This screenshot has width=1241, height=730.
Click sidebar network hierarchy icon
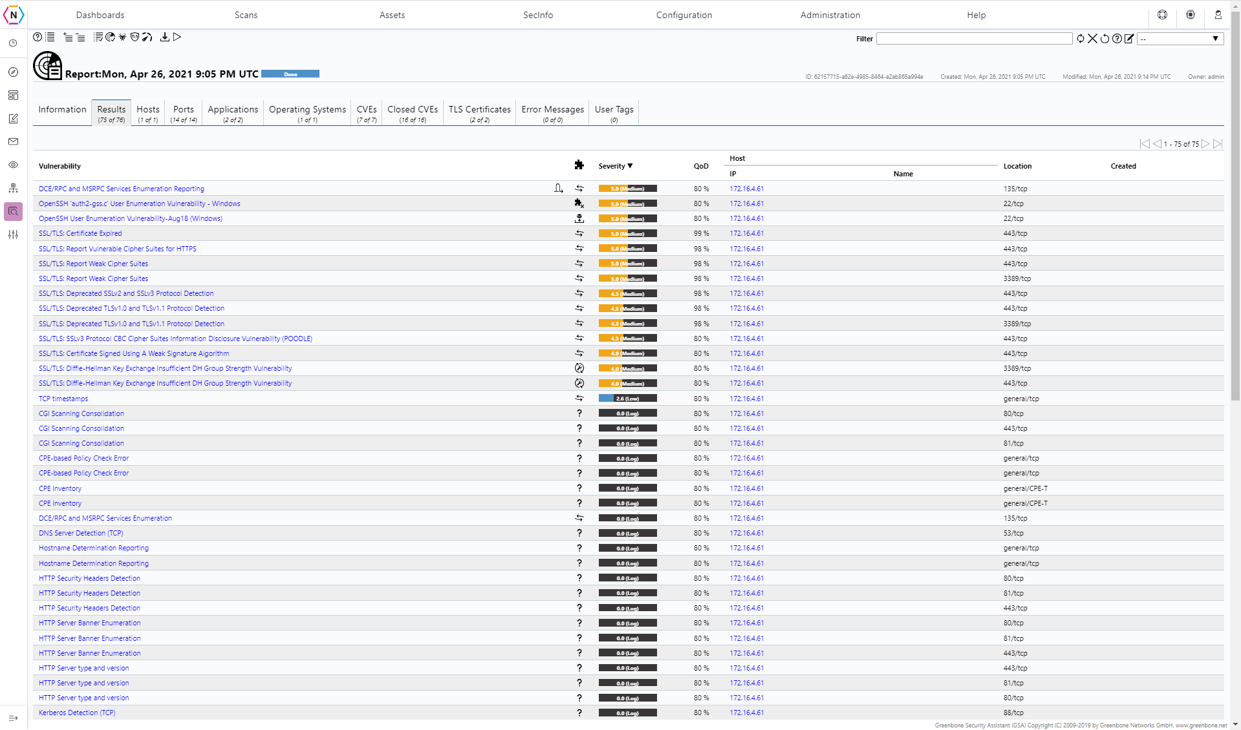[13, 188]
